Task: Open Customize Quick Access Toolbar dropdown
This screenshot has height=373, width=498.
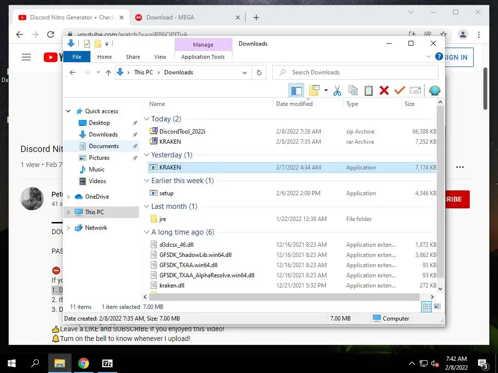Action: [107, 44]
